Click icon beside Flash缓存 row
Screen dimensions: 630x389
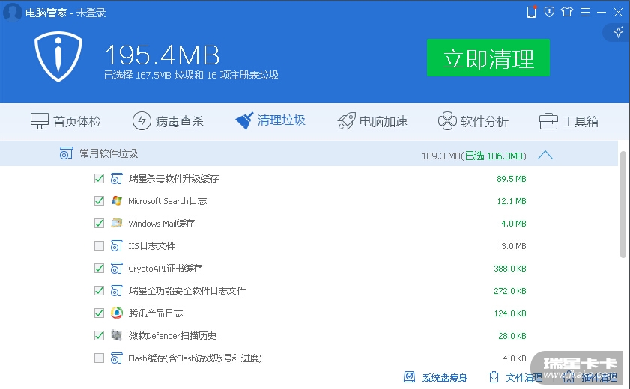tap(117, 358)
